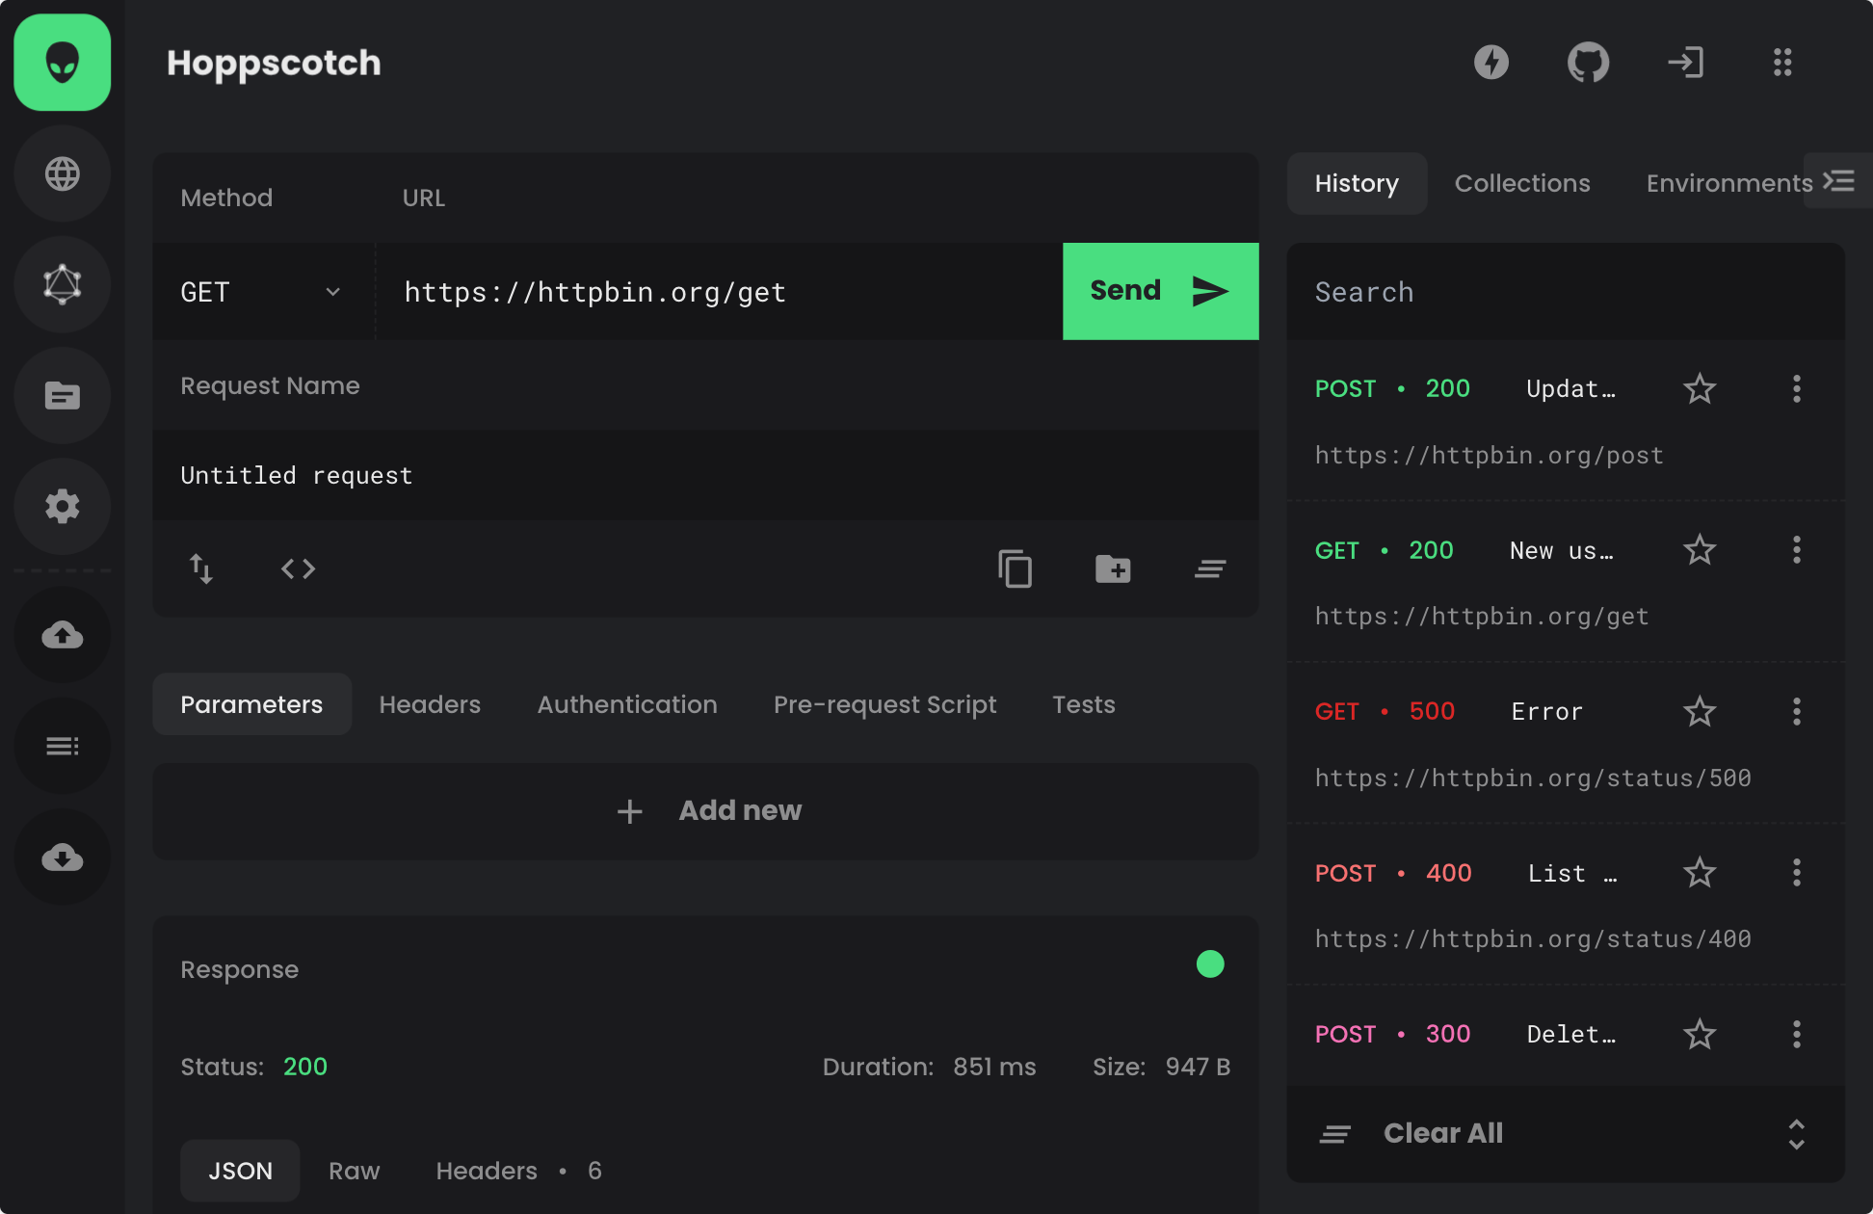The image size is (1873, 1214).
Task: Open the Authentication tab
Action: pyautogui.click(x=626, y=704)
